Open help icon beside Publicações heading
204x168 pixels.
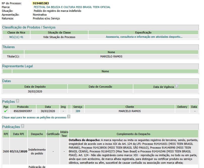[x=22, y=126]
